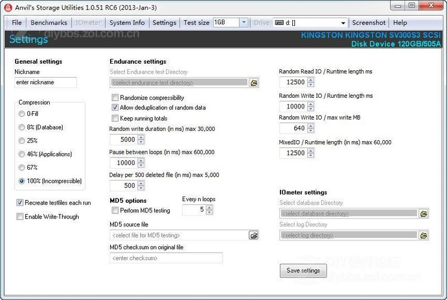Click the Screenshot toolbar button
Image resolution: width=447 pixels, height=300 pixels.
click(x=369, y=23)
